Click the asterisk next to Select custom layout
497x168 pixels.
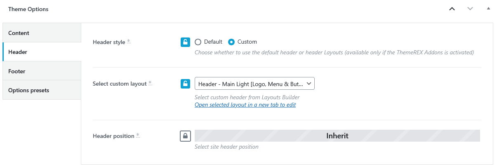[x=150, y=83]
